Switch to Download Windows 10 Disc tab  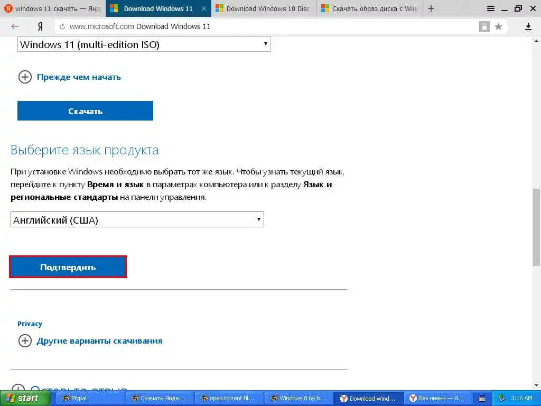[x=264, y=8]
